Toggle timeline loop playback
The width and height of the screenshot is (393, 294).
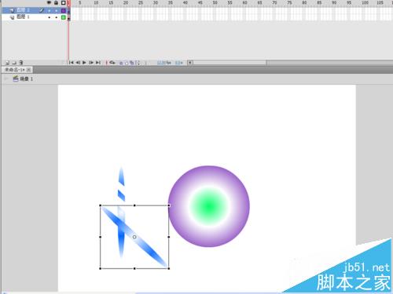pyautogui.click(x=112, y=63)
